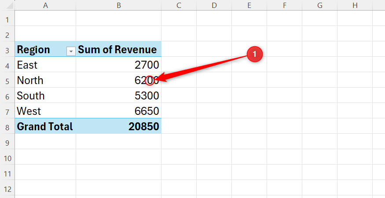Select row 7 header
This screenshot has height=198, width=385.
coord(7,111)
